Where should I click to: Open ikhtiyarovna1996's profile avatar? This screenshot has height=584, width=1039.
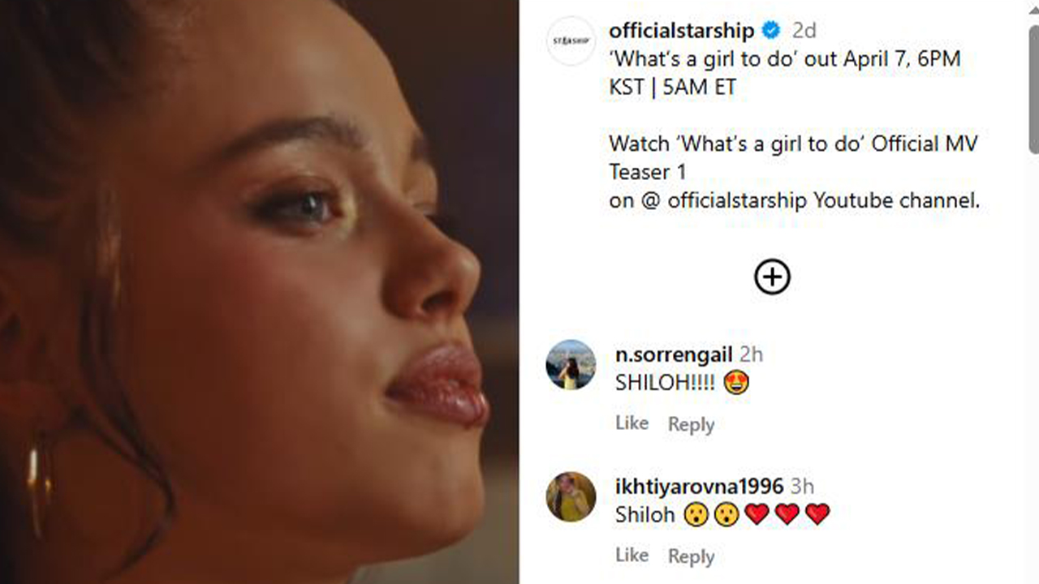(571, 496)
